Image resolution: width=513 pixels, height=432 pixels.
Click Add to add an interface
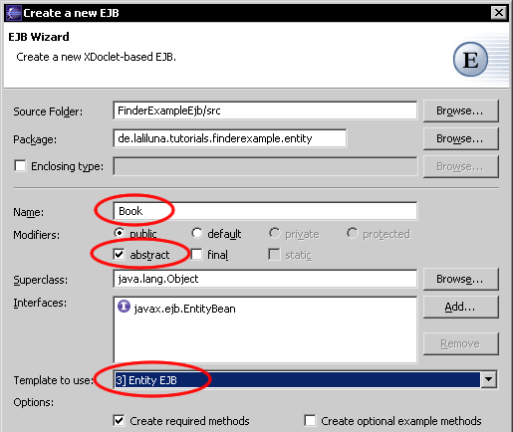pos(460,307)
